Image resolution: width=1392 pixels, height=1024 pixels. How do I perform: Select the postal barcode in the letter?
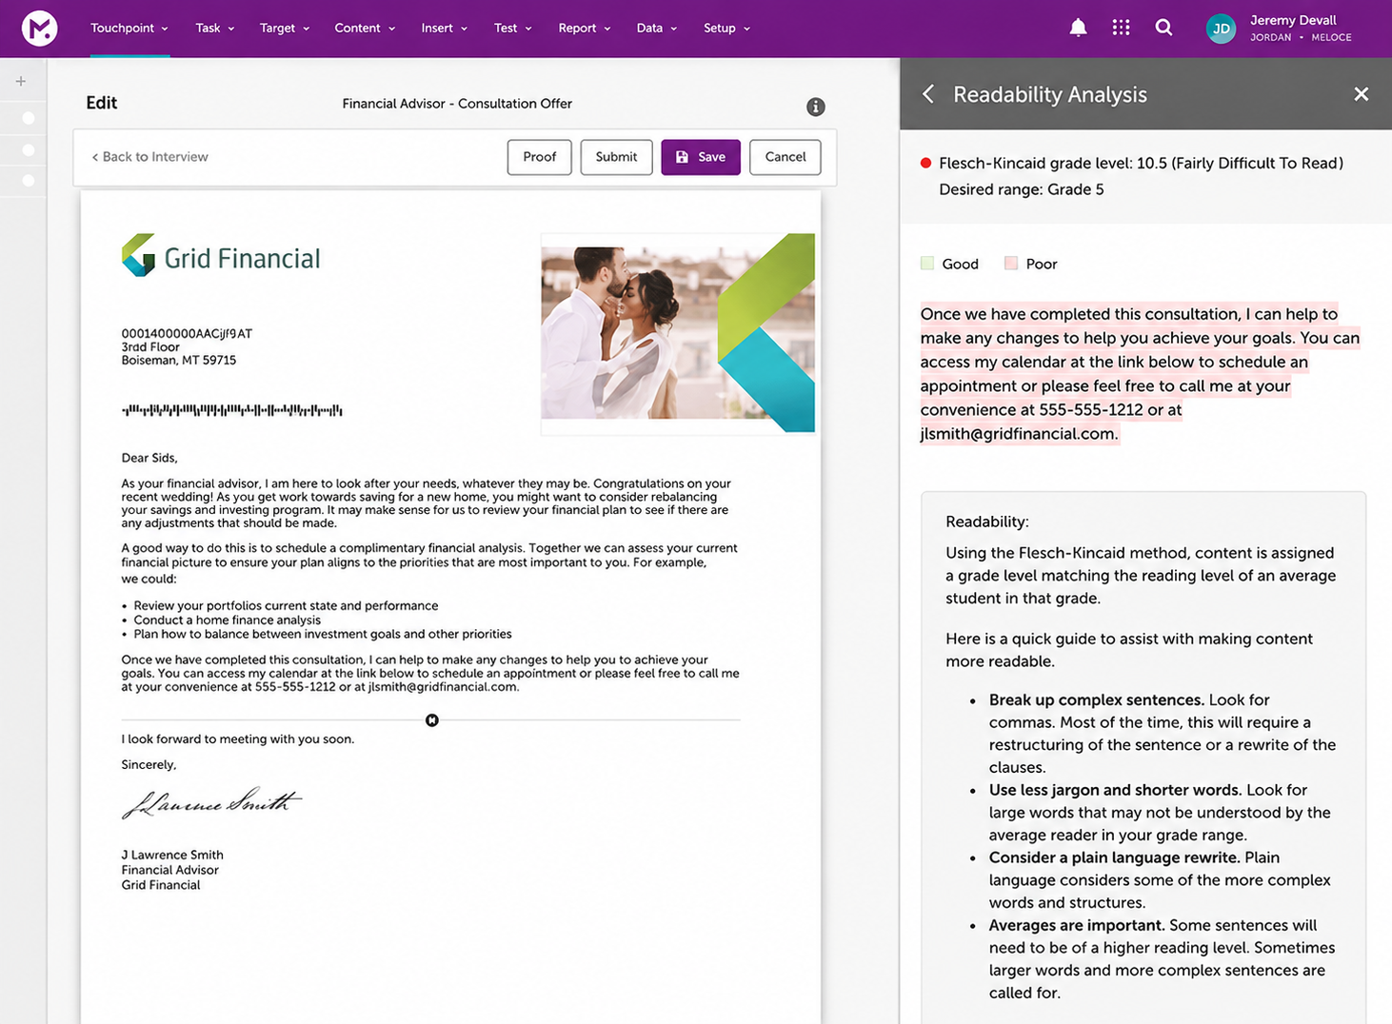[x=231, y=410]
